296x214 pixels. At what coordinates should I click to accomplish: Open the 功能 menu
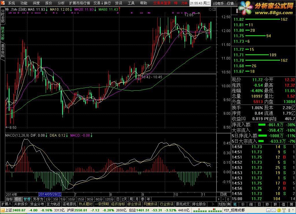coord(24,3)
